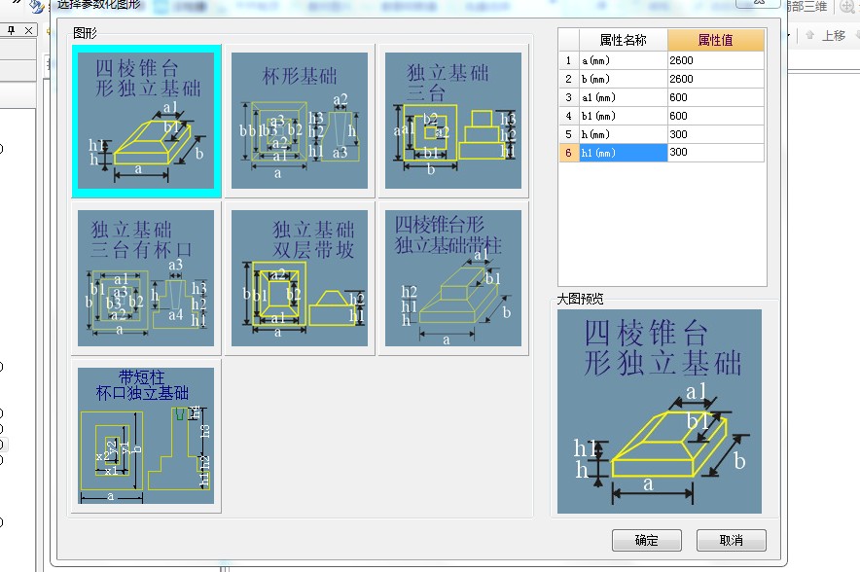Click the 确定 button
The height and width of the screenshot is (572, 860).
click(647, 541)
